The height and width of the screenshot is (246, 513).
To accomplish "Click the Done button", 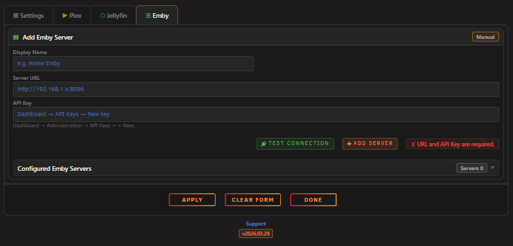I will pos(313,200).
